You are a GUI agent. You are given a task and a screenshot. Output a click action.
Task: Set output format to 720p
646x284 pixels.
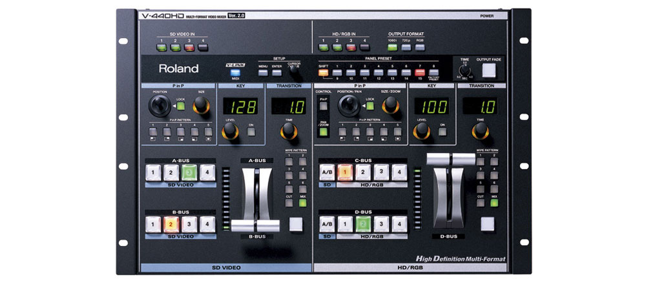[x=406, y=47]
